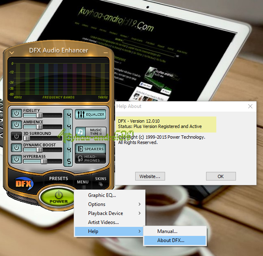This screenshot has height=256, width=263.
Task: Toggle the Hyperbass power button
Action: point(16,159)
